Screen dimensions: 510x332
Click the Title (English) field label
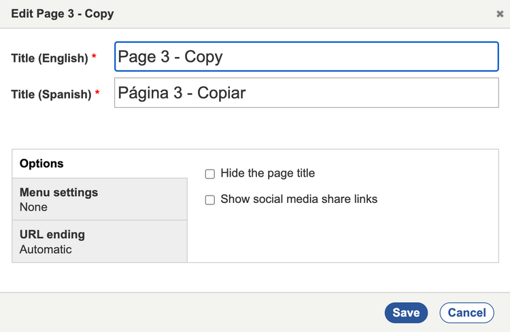pyautogui.click(x=49, y=58)
